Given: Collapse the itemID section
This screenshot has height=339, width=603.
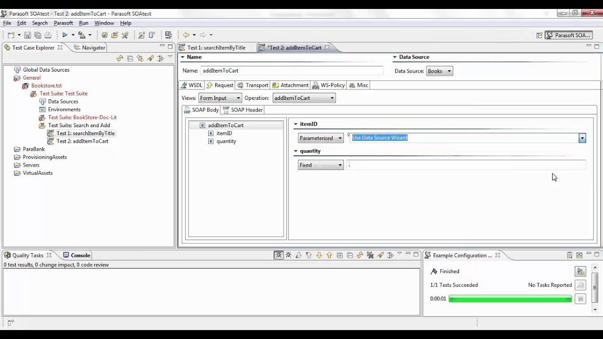Looking at the screenshot, I should pos(296,124).
